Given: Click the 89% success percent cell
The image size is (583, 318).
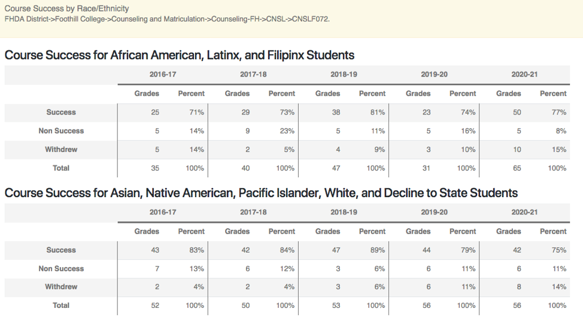Looking at the screenshot, I should (378, 250).
